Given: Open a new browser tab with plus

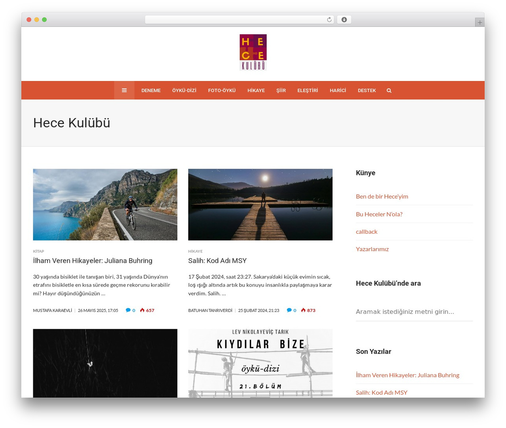Looking at the screenshot, I should [480, 23].
